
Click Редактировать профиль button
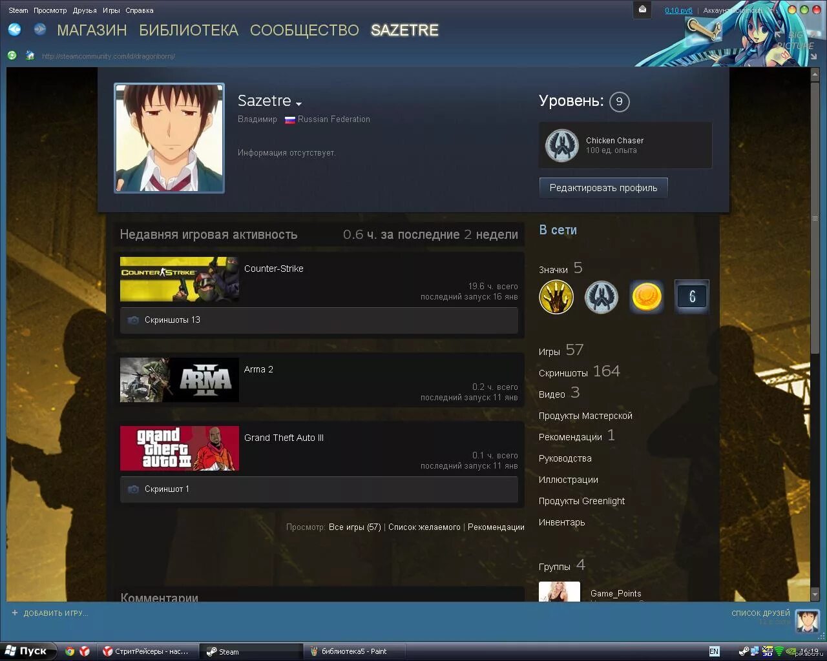tap(603, 188)
